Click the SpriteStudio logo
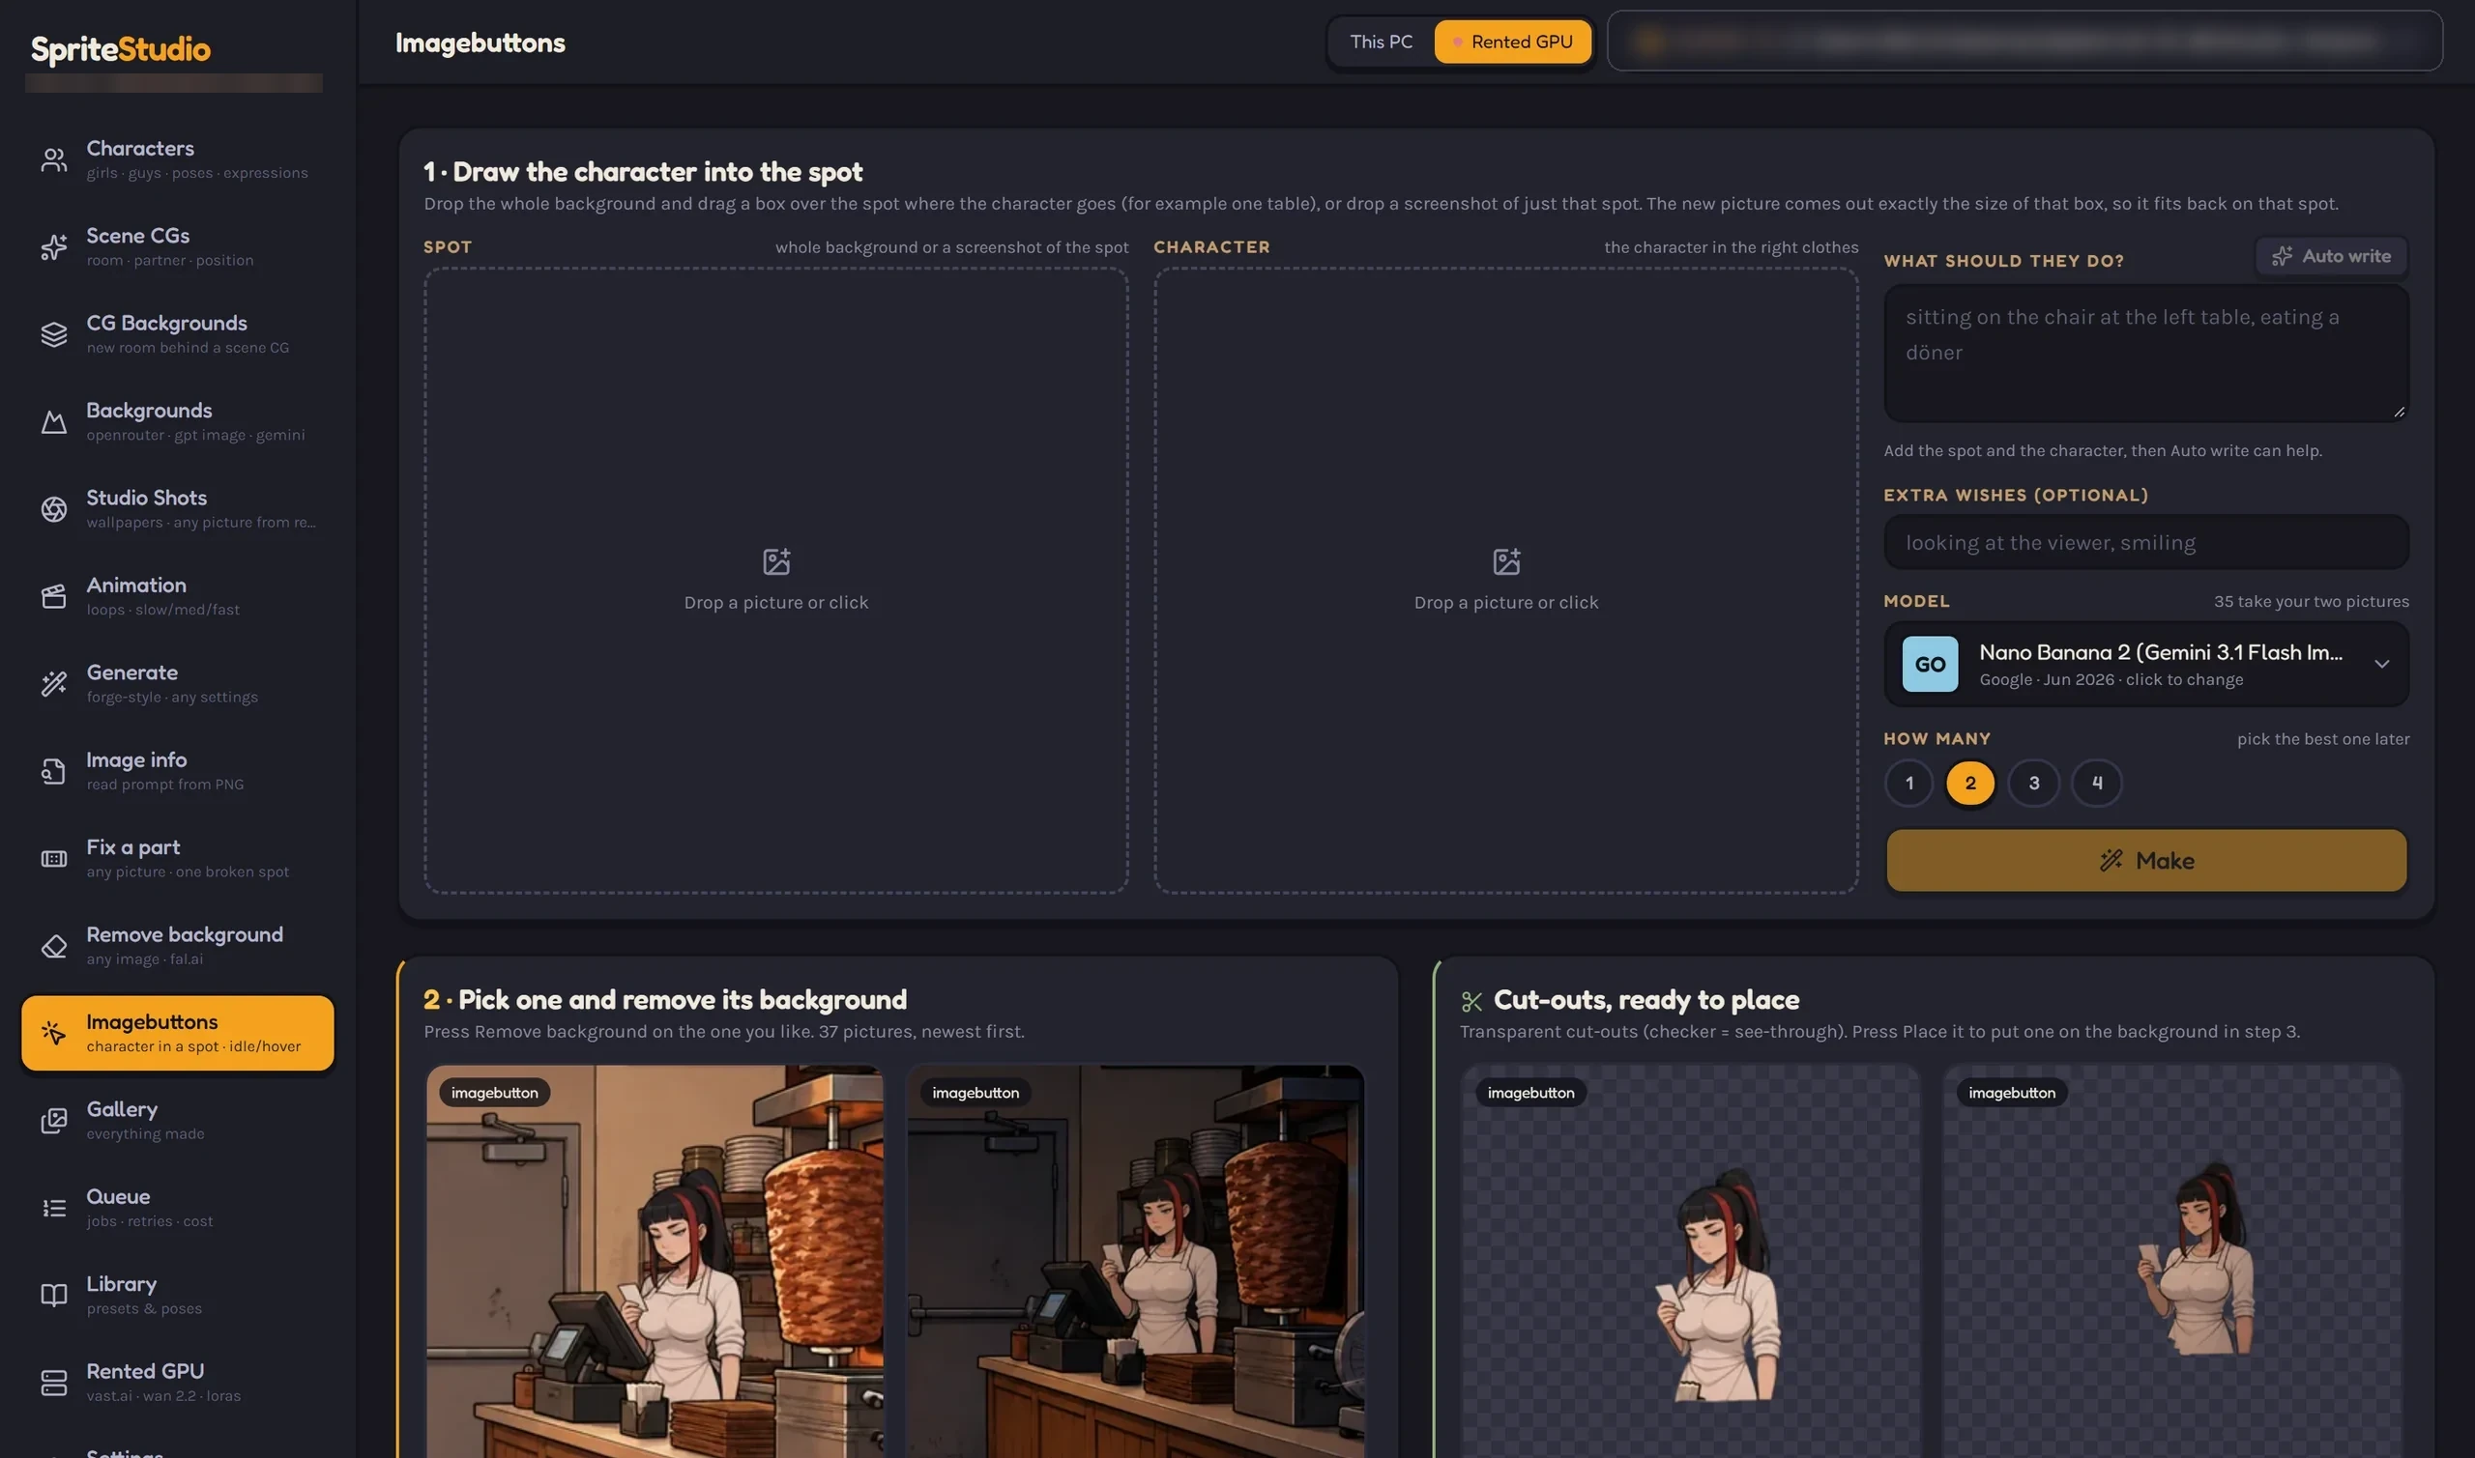Viewport: 2475px width, 1458px height. click(x=121, y=49)
